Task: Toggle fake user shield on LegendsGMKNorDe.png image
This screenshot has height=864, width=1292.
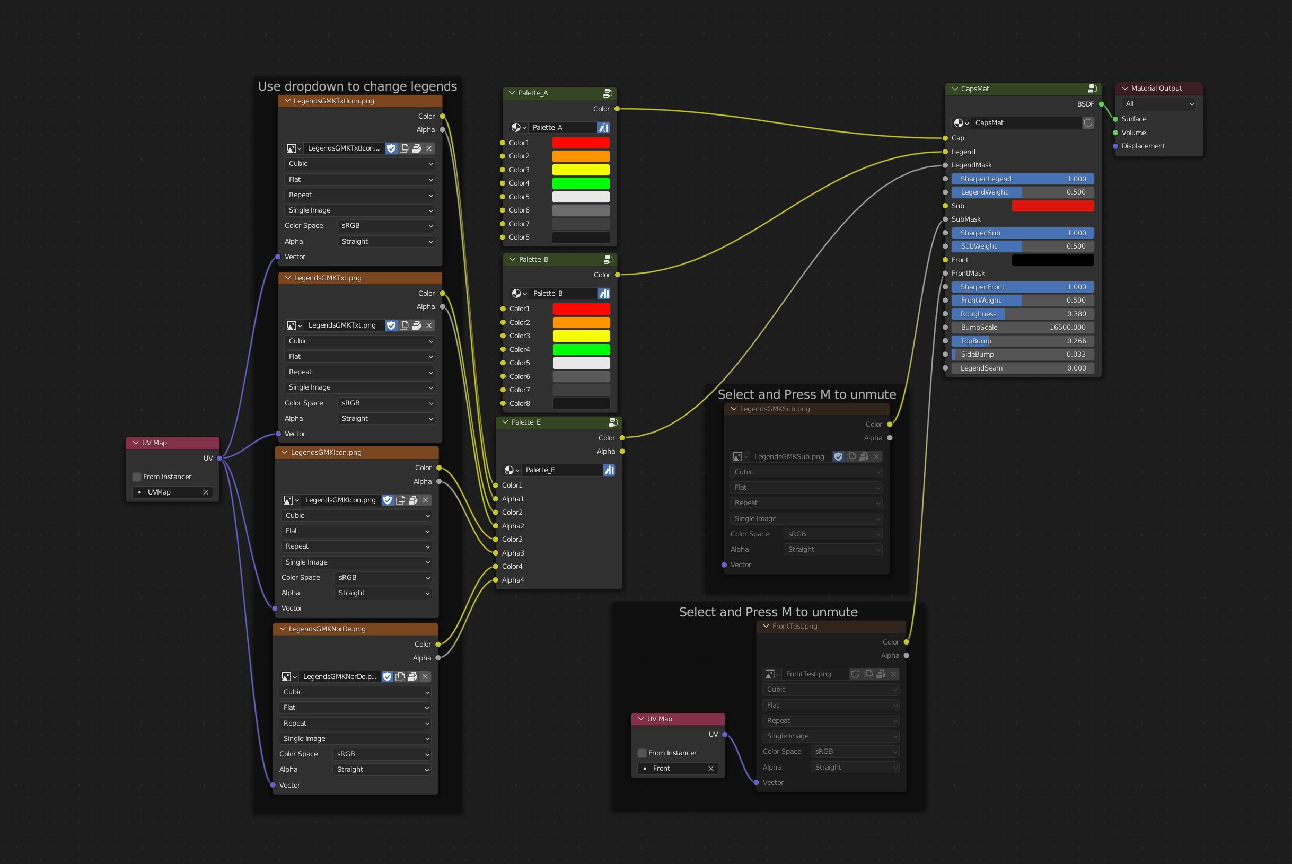Action: coord(388,677)
